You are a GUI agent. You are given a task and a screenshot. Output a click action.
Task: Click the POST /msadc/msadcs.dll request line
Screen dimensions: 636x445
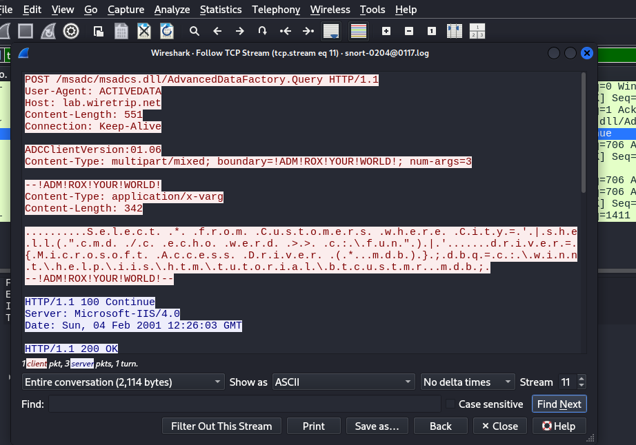(201, 79)
